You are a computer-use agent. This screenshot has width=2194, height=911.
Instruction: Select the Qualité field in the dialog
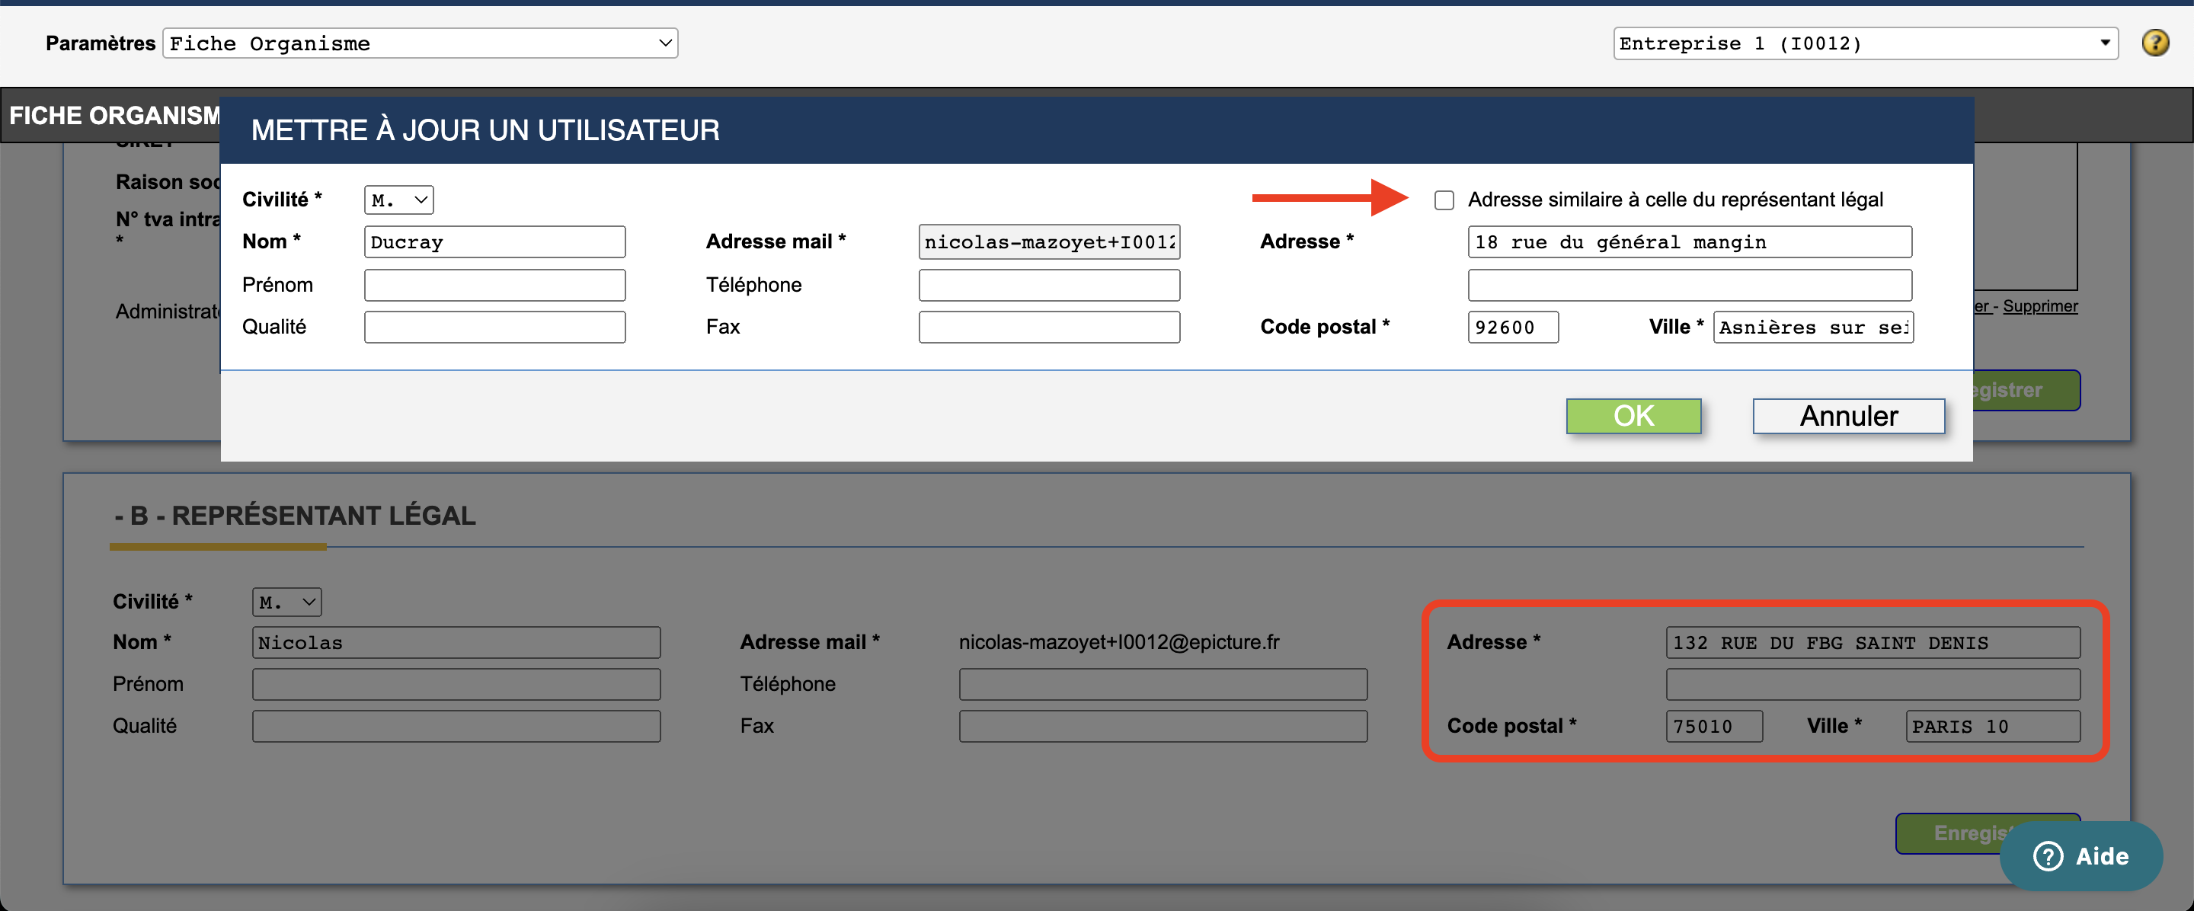coord(495,327)
